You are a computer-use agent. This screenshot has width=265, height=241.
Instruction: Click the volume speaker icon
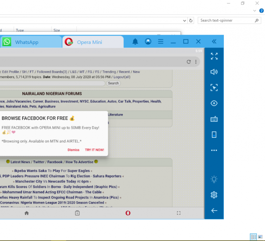(214, 72)
